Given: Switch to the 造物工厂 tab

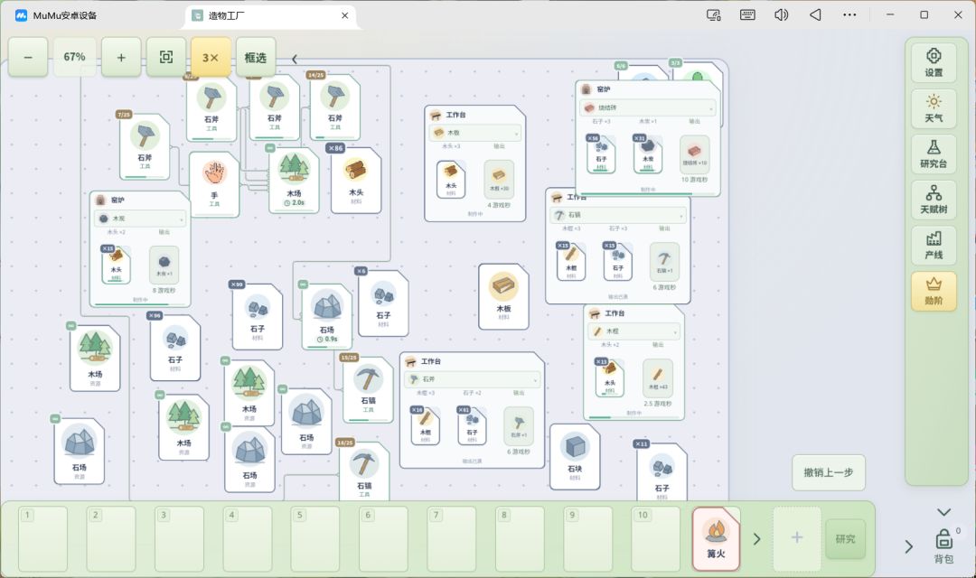Looking at the screenshot, I should (x=271, y=15).
